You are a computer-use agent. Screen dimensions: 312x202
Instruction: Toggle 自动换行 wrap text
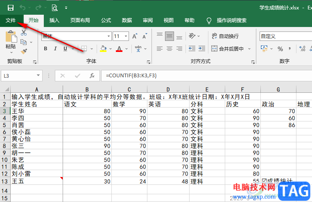click(225, 36)
